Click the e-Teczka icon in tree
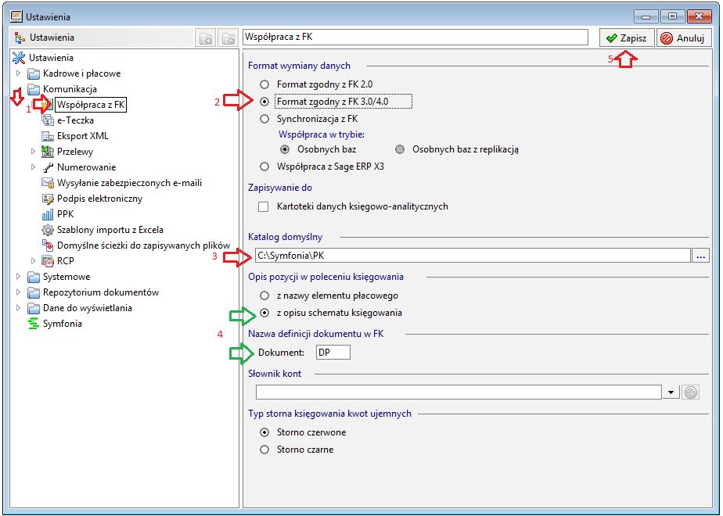The width and height of the screenshot is (723, 516). tap(48, 120)
